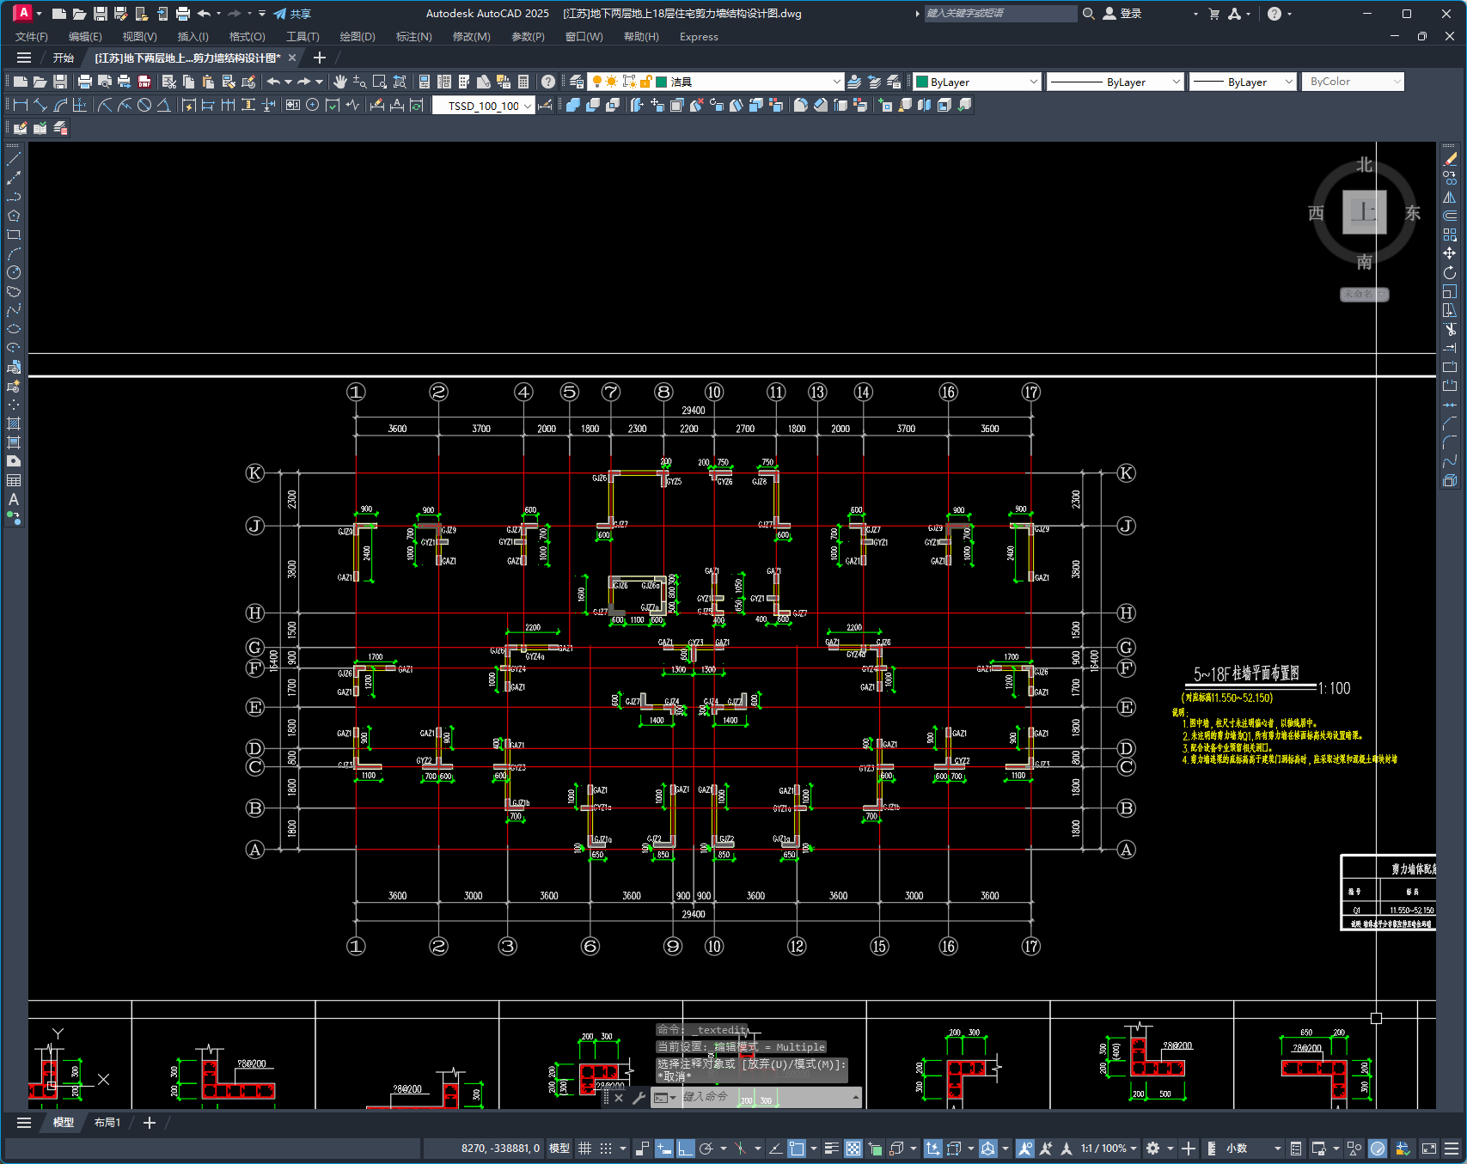Click the command line input field
The height and width of the screenshot is (1164, 1467).
point(765,1097)
